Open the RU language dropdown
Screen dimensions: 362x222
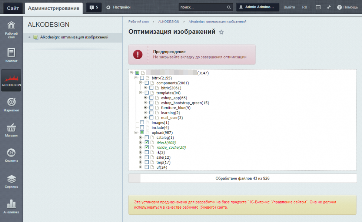click(x=306, y=7)
